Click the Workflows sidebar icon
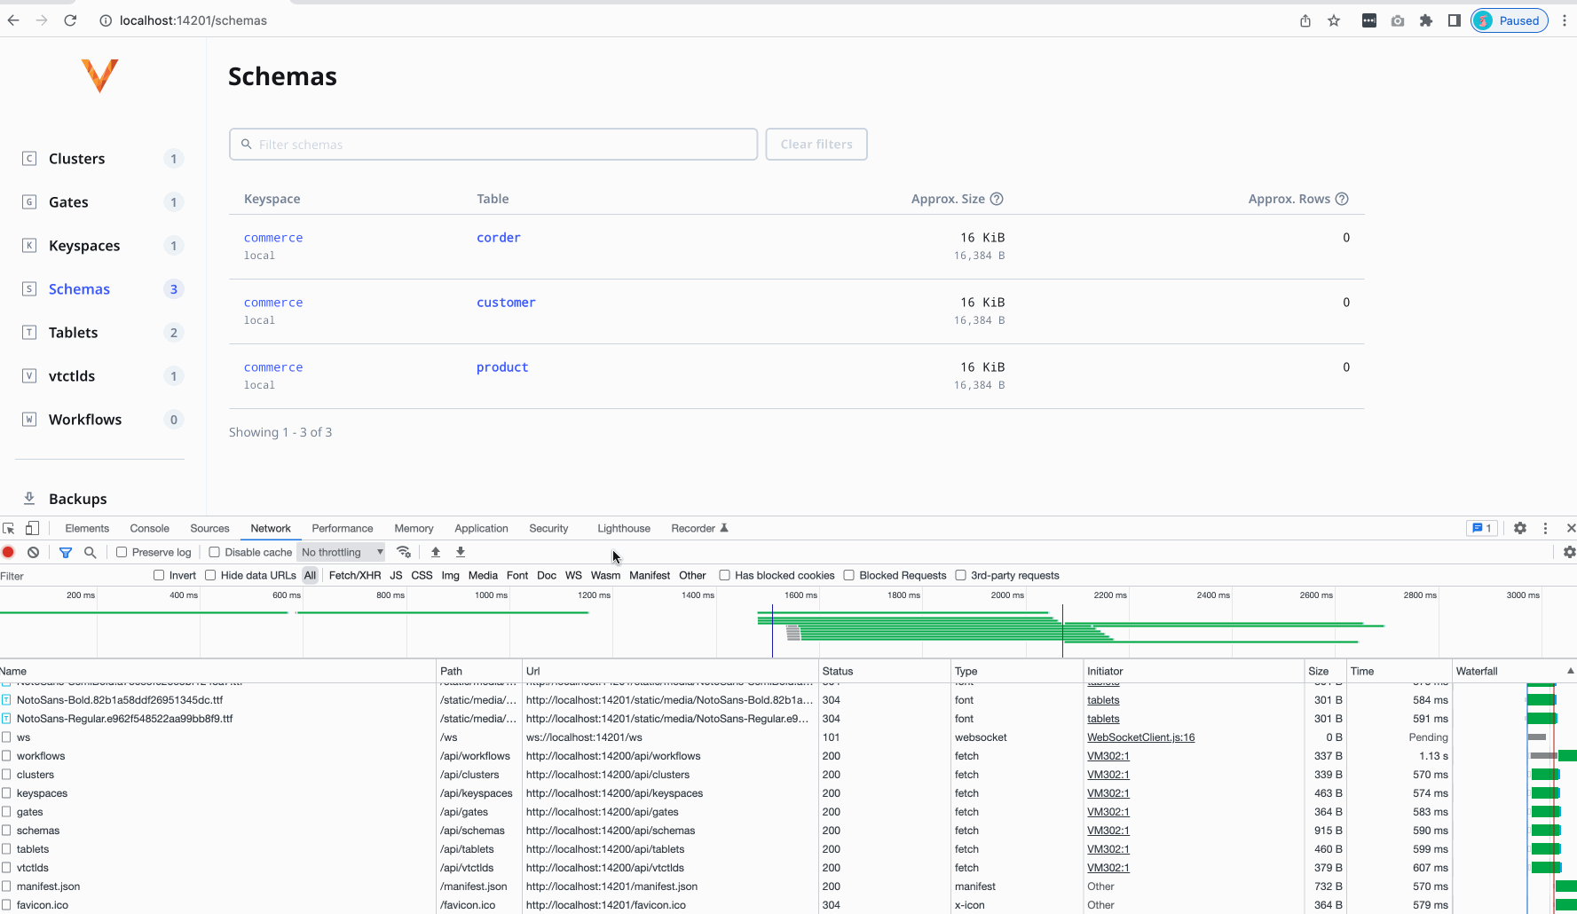The image size is (1577, 914). point(29,420)
